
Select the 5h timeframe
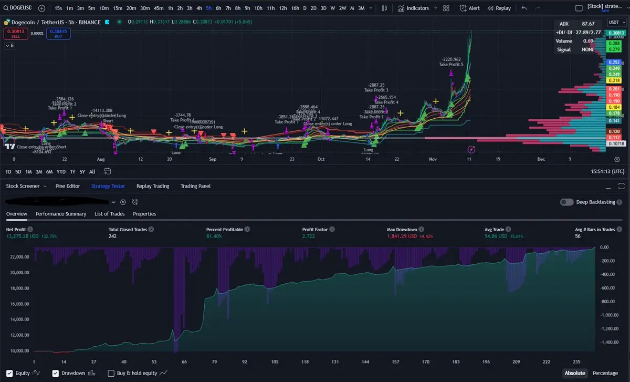pyautogui.click(x=209, y=8)
